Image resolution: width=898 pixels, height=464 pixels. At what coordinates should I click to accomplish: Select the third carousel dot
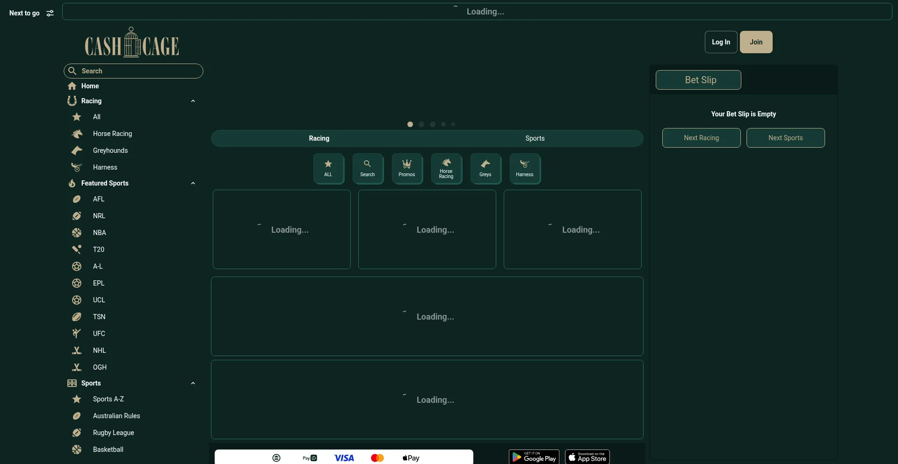(433, 124)
